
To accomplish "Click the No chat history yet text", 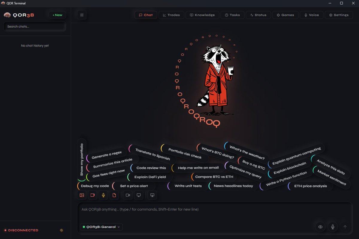I will [35, 46].
